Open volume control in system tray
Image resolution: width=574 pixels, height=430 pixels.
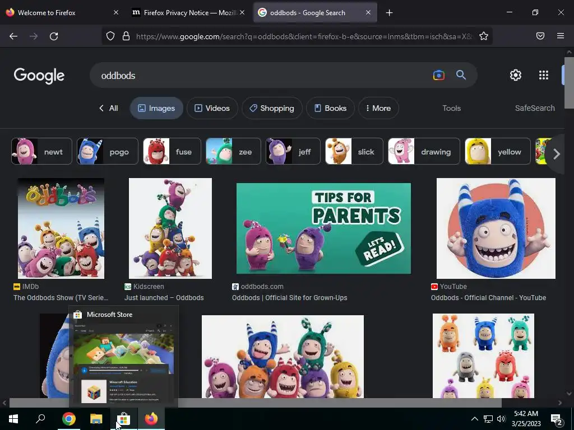pyautogui.click(x=501, y=419)
